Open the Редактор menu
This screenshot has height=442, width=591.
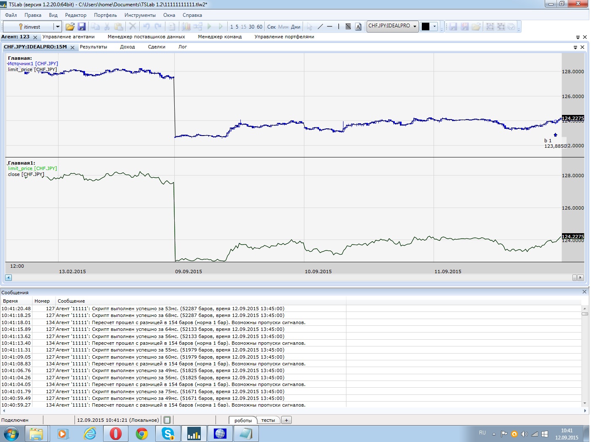(76, 15)
